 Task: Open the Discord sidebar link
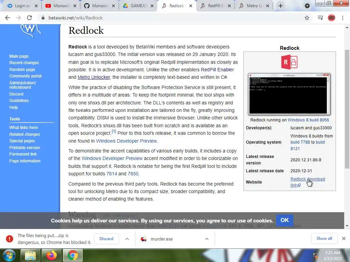(16, 94)
